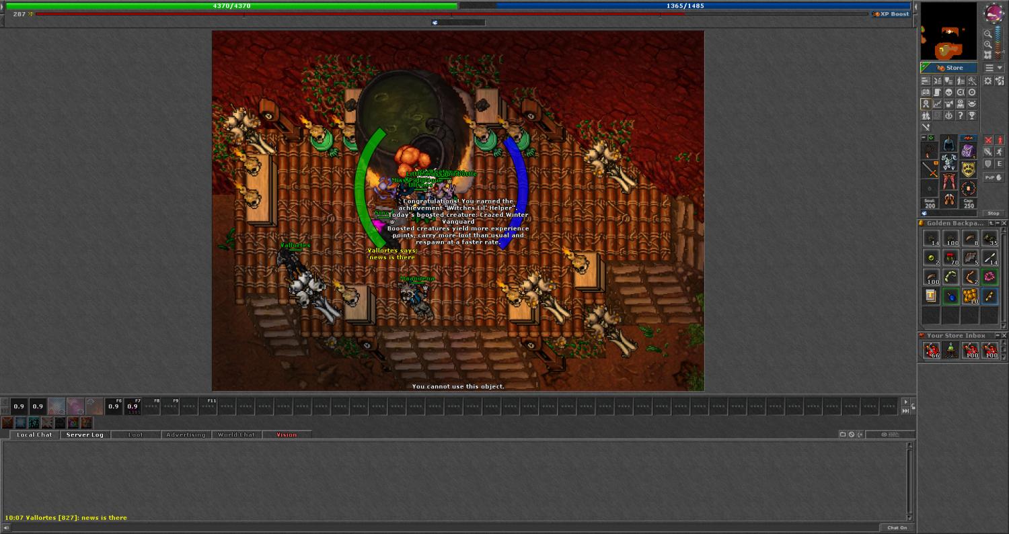Image resolution: width=1009 pixels, height=534 pixels.
Task: Click the boots equipment slot
Action: (x=948, y=199)
